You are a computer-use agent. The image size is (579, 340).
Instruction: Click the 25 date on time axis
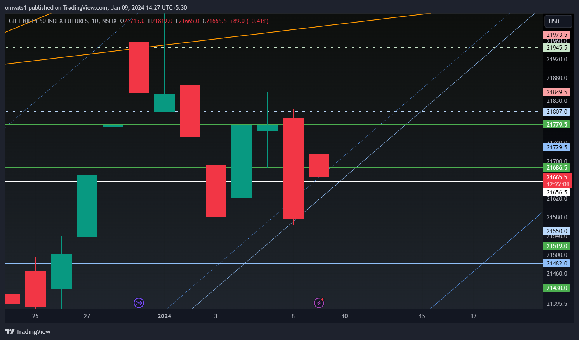35,316
